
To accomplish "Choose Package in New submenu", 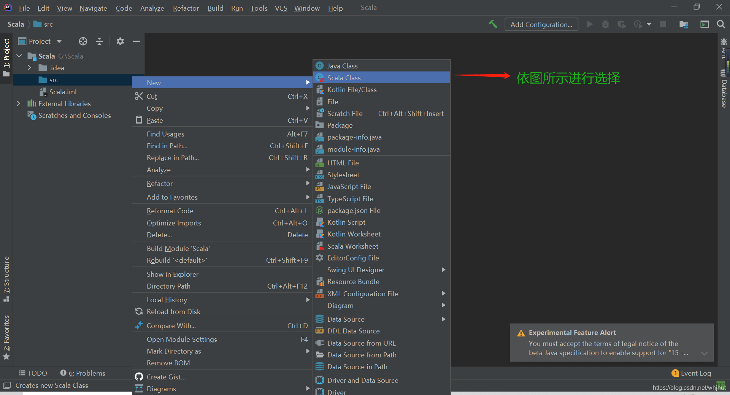I will coord(381,125).
